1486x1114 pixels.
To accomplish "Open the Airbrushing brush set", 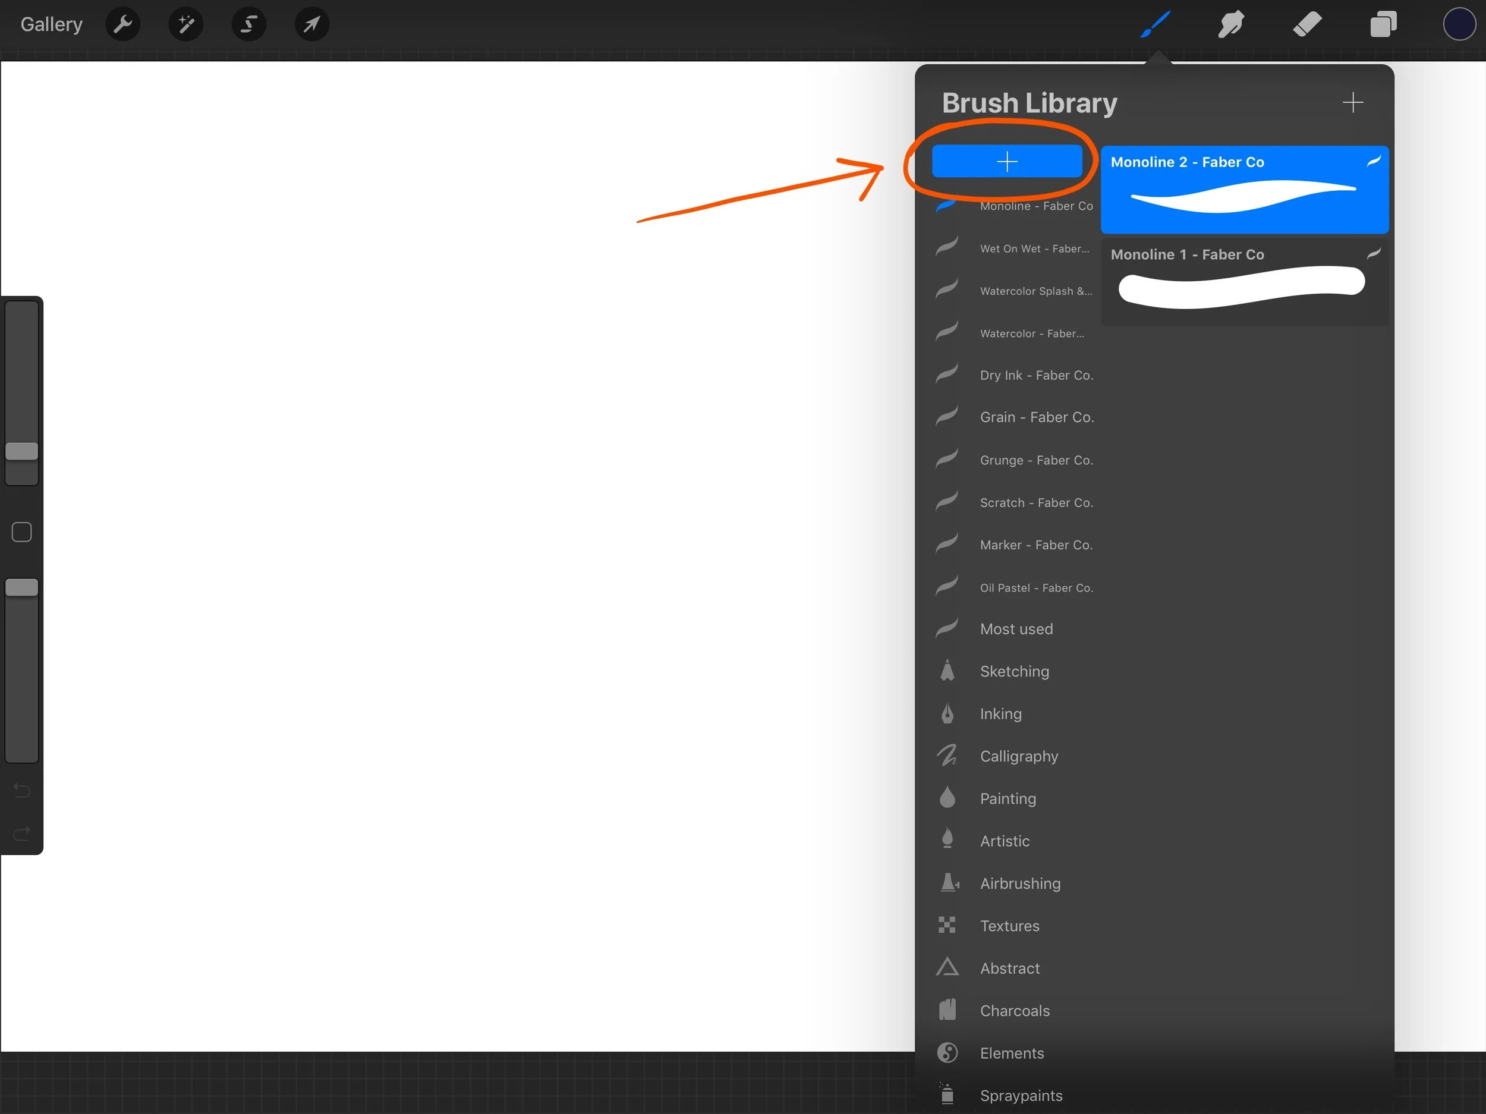I will (x=1020, y=883).
